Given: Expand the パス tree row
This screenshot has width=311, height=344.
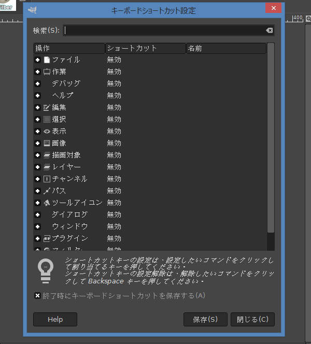Looking at the screenshot, I should pyautogui.click(x=37, y=191).
